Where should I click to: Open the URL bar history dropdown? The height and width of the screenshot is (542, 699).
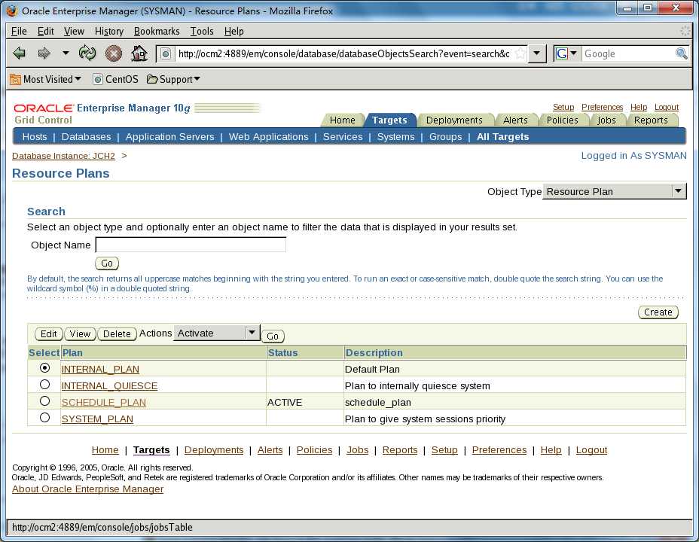click(x=537, y=53)
